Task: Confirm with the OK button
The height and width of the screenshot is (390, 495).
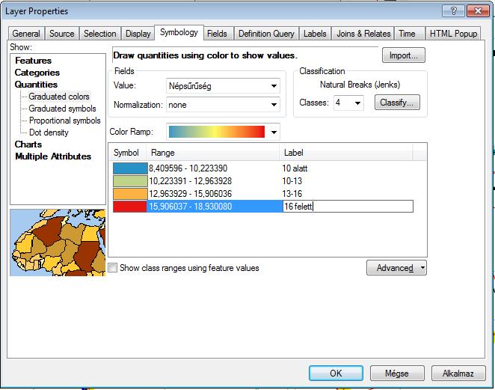Action: pos(336,374)
